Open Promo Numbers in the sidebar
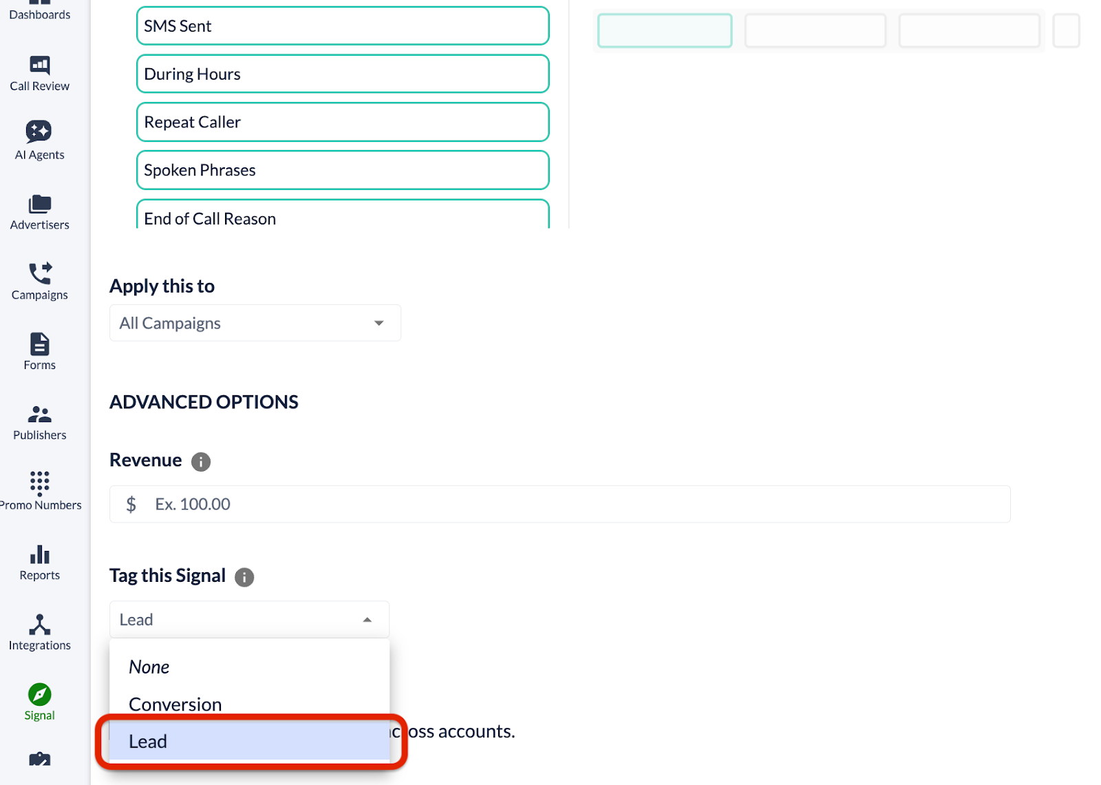The image size is (1101, 785). (40, 492)
